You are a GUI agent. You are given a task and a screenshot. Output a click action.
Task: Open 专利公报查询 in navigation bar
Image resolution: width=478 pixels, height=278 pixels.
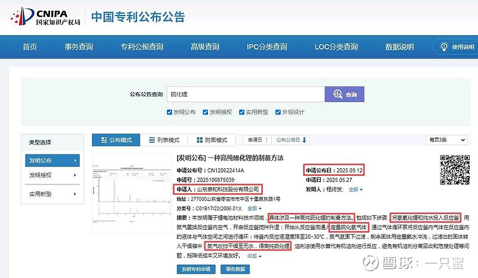[142, 47]
